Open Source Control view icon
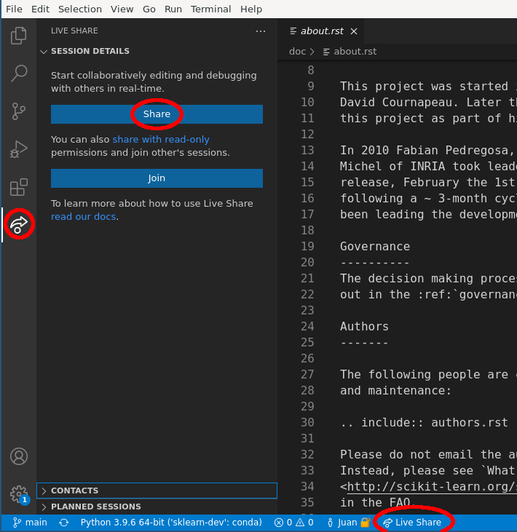This screenshot has width=517, height=532. [19, 111]
